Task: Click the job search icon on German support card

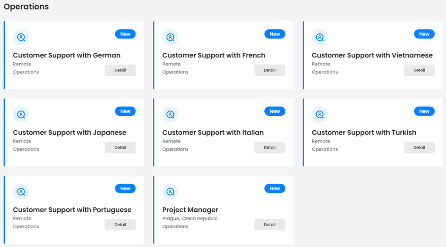Action: click(21, 37)
